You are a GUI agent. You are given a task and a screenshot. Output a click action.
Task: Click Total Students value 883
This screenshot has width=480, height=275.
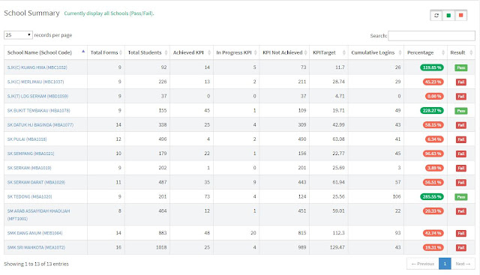click(x=163, y=233)
